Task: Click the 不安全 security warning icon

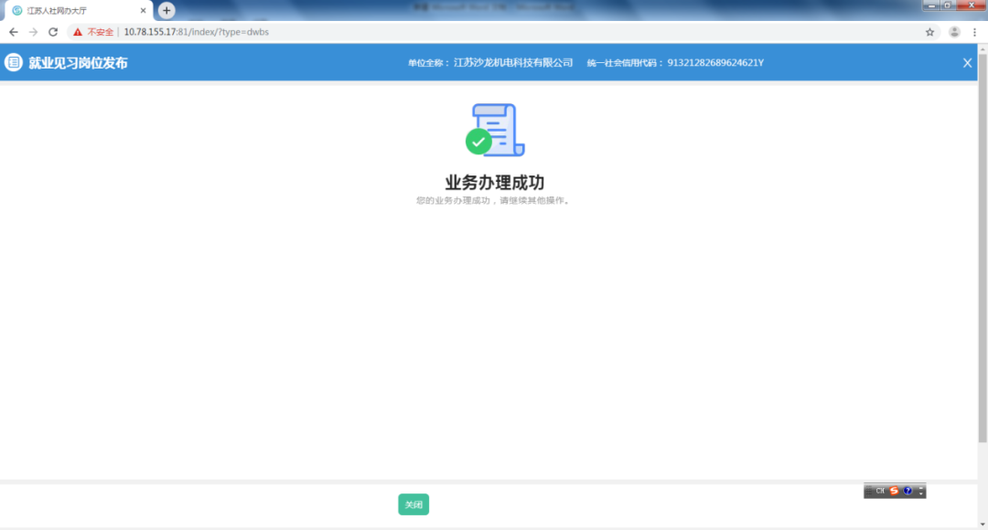Action: coord(78,32)
